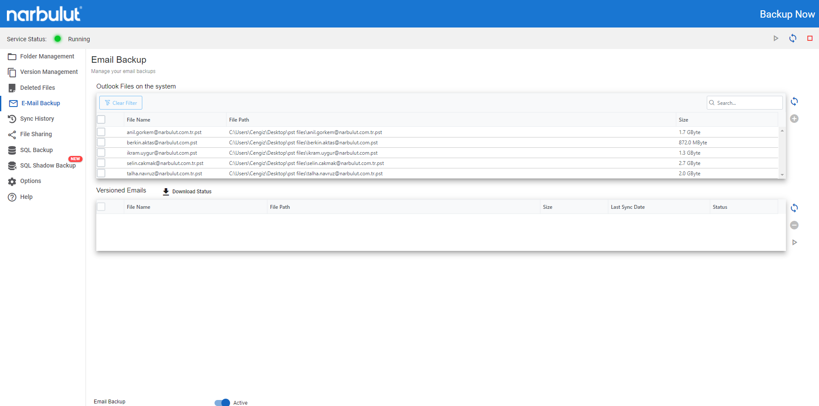Toggle the Email Backup Active switch
The width and height of the screenshot is (819, 406).
(x=222, y=403)
